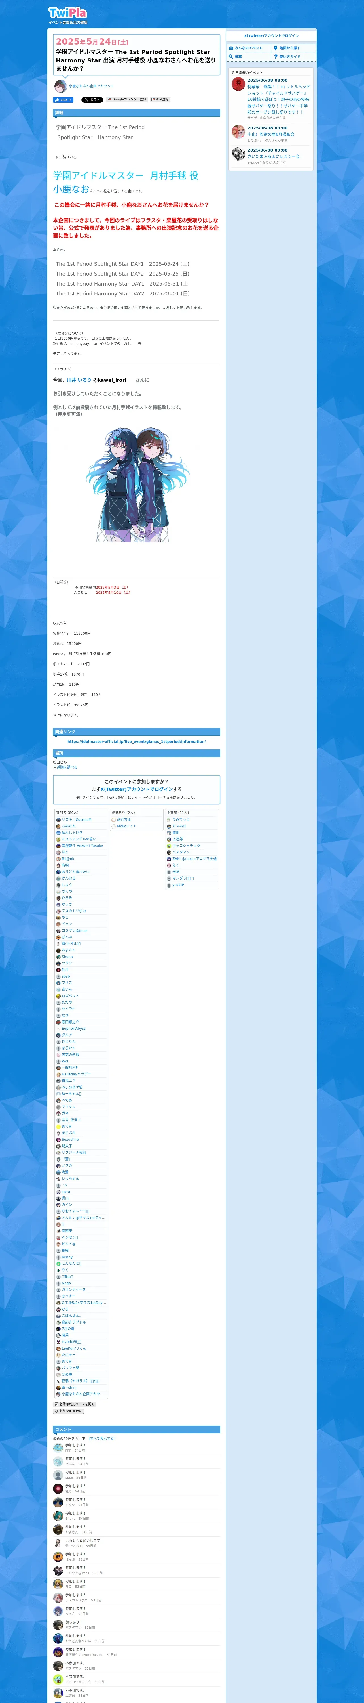Open idolmaster-official.jp related link
The width and height of the screenshot is (364, 1703).
136,741
